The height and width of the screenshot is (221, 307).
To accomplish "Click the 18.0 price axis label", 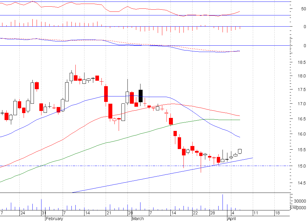I will click(x=302, y=76).
